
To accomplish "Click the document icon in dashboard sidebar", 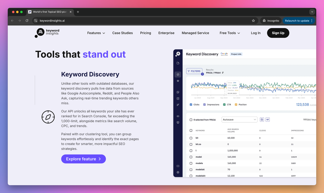I will (x=178, y=63).
